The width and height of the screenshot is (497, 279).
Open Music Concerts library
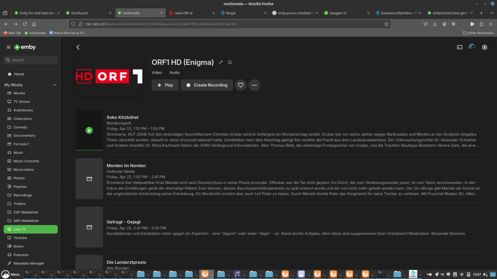tap(31, 161)
